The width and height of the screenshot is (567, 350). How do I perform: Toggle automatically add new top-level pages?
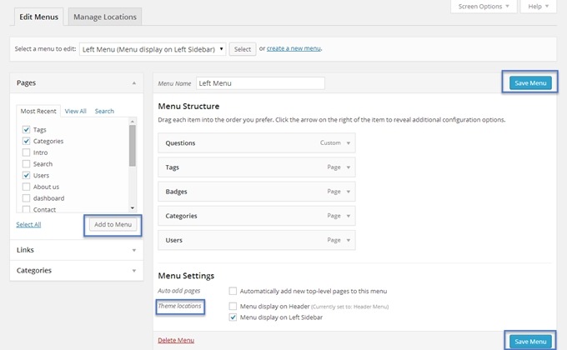(x=233, y=291)
